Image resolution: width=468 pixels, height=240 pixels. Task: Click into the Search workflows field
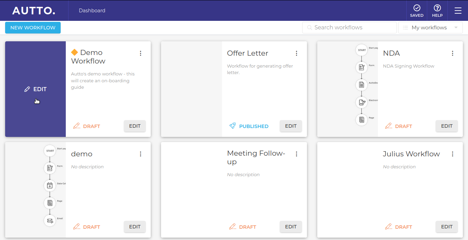point(349,28)
